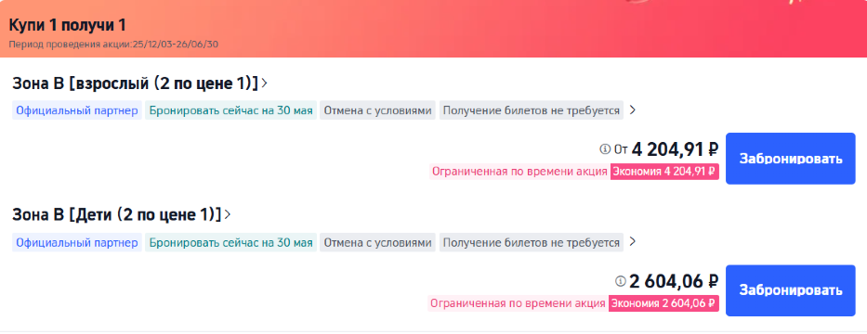Click Официальный партнер tag on children ticket
This screenshot has height=334, width=867.
(77, 242)
